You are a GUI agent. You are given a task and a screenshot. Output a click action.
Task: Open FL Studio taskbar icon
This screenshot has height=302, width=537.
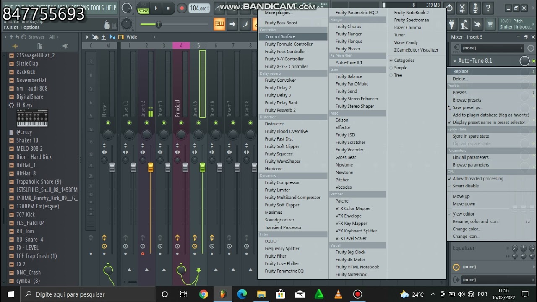tap(223, 294)
